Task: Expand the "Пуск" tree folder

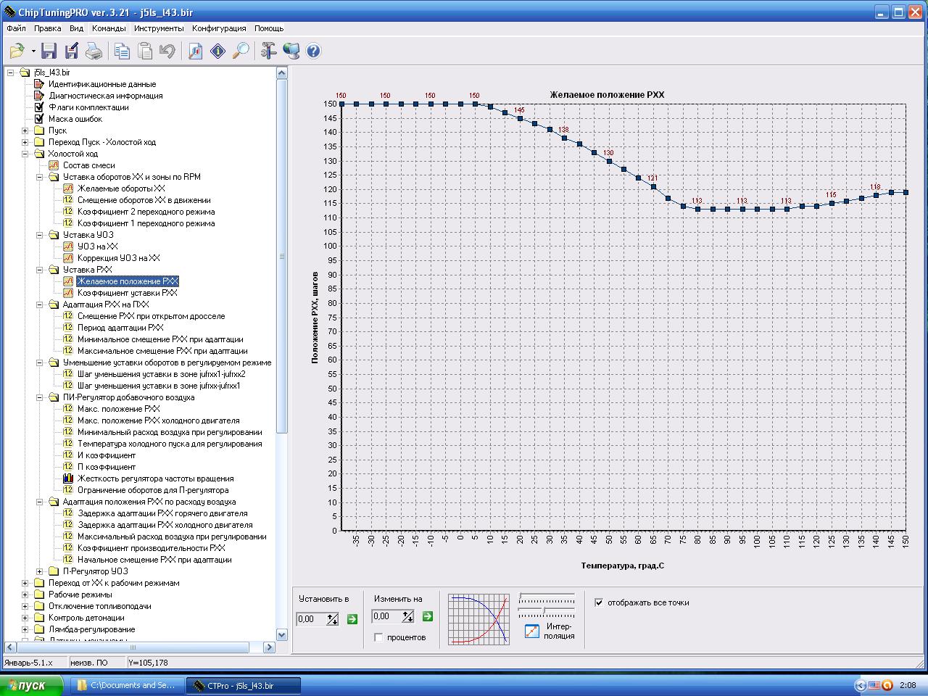Action: click(x=25, y=130)
